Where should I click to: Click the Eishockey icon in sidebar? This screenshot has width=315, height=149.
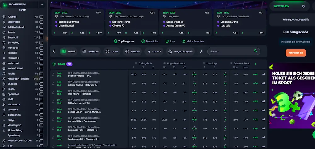[x=4, y=43]
